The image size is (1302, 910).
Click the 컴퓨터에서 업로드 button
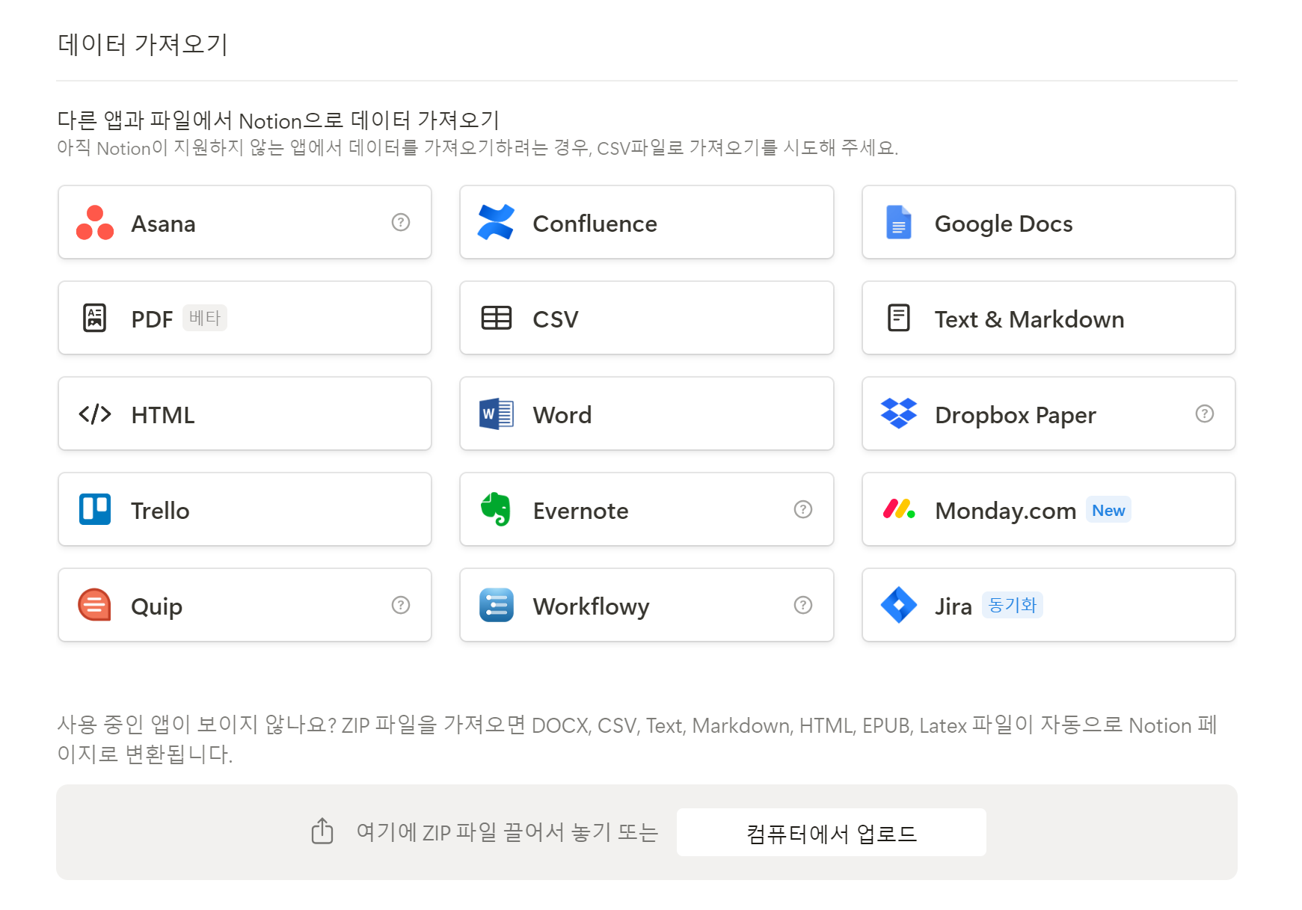831,832
